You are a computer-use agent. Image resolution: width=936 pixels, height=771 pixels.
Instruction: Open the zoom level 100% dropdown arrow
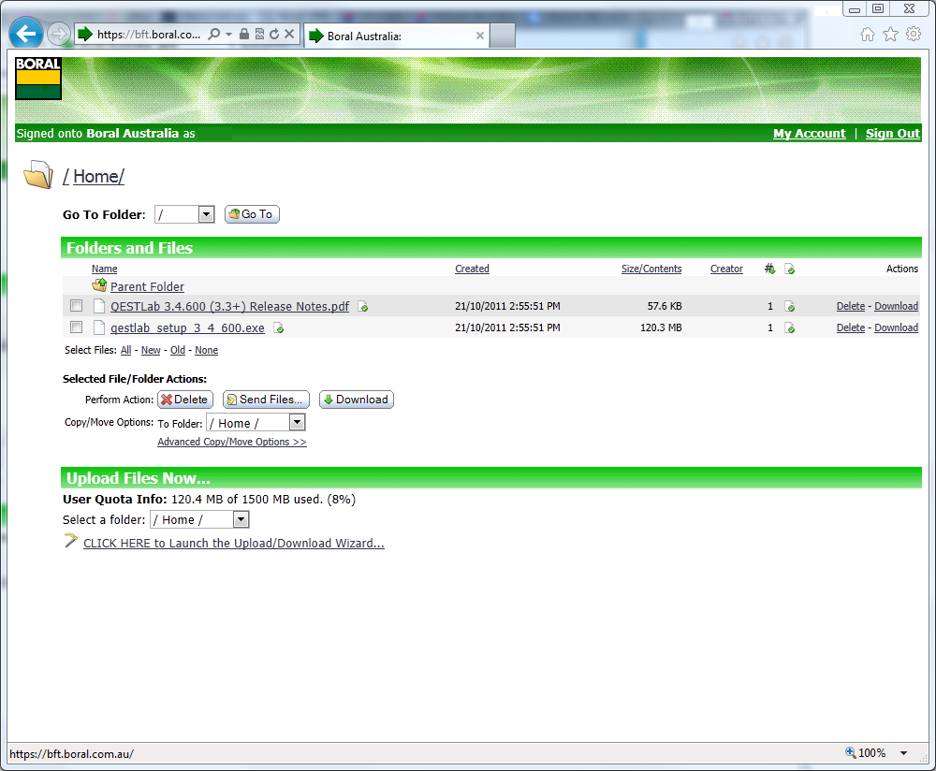903,753
